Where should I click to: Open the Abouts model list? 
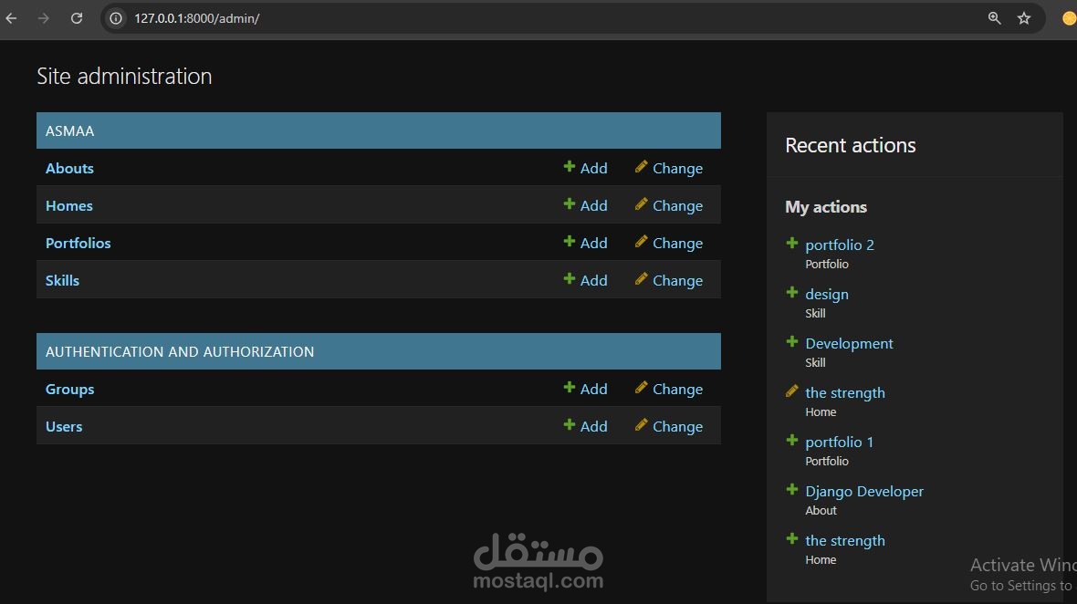click(x=69, y=168)
